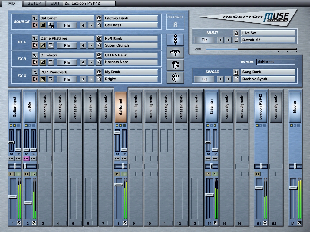Image resolution: width=310 pixels, height=232 pixels.
Task: Open the Super Crunch patch selector
Action: click(131, 45)
